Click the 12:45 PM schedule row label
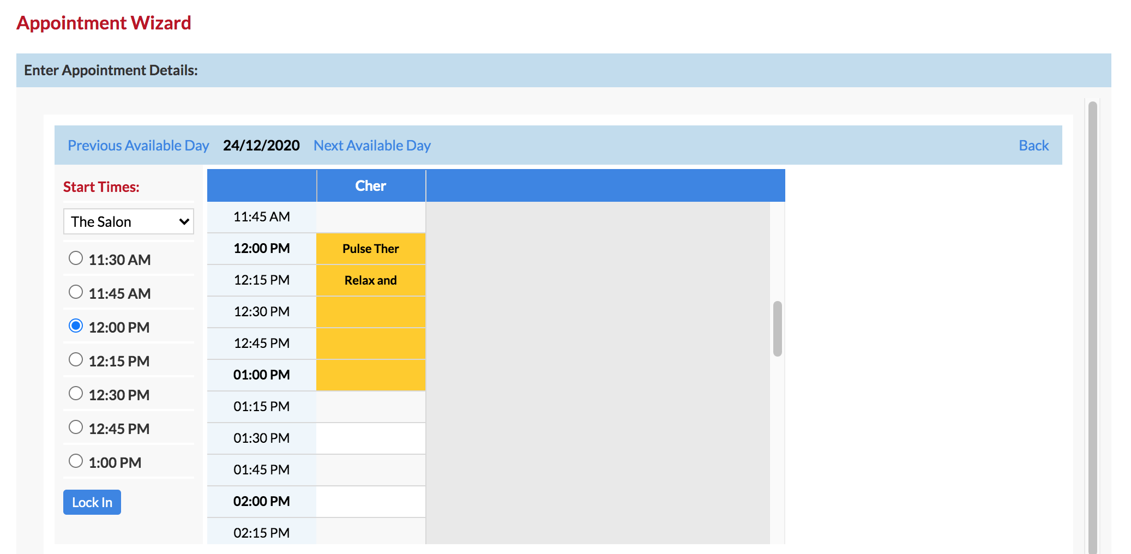Screen dimensions: 1131x554 point(262,344)
